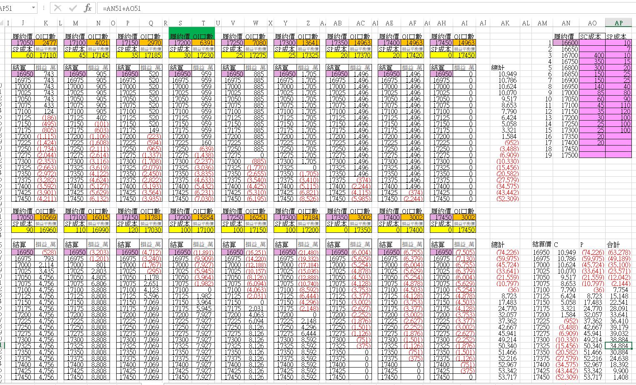Select column header AM
Screen dimensions: 636x385
pyautogui.click(x=542, y=23)
